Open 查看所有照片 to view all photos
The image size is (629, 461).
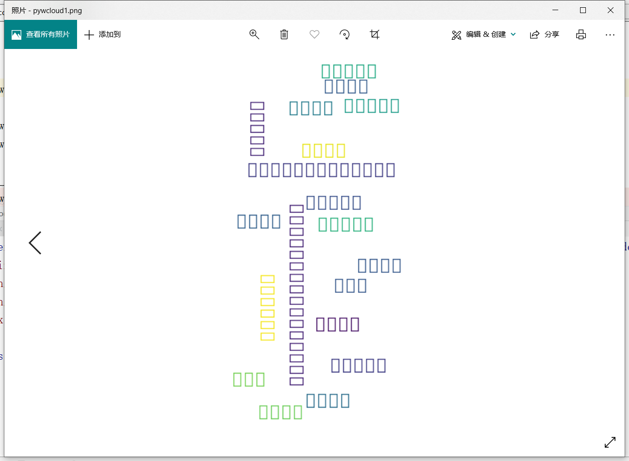(x=41, y=34)
